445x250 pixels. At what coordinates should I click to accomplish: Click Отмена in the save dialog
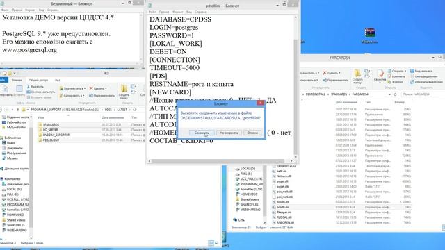click(252, 133)
